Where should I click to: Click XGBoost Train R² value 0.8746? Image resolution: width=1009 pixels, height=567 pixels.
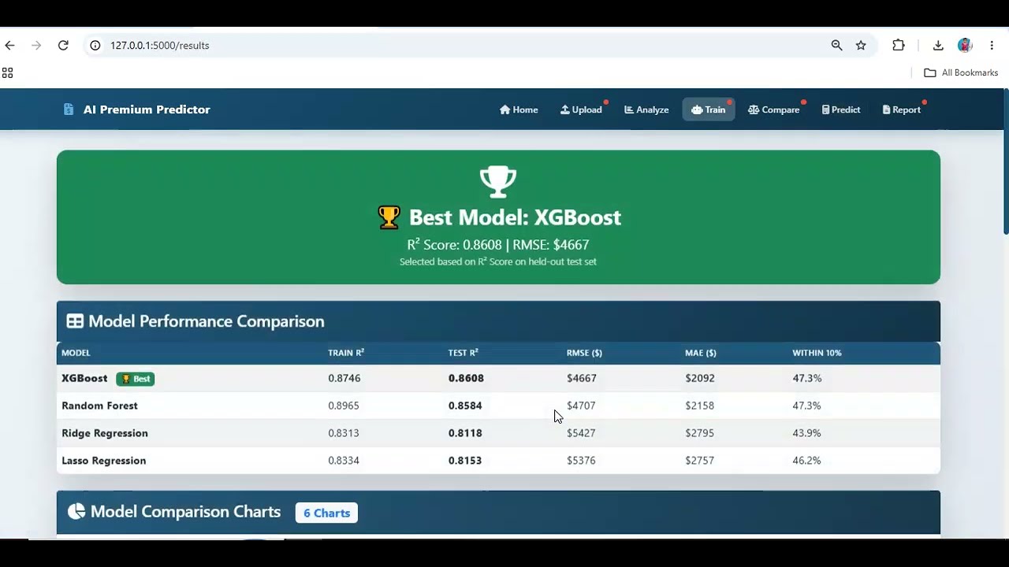(x=344, y=378)
